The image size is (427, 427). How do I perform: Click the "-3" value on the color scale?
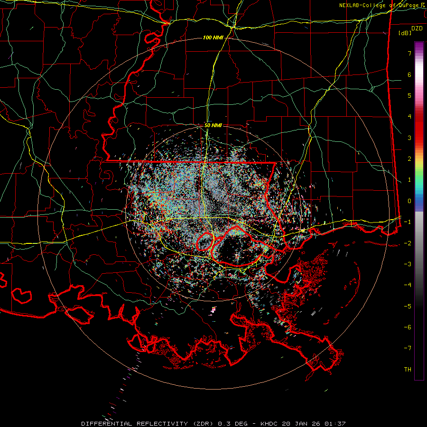(408, 264)
